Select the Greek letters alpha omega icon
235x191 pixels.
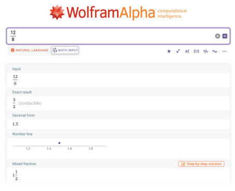[x=215, y=51]
